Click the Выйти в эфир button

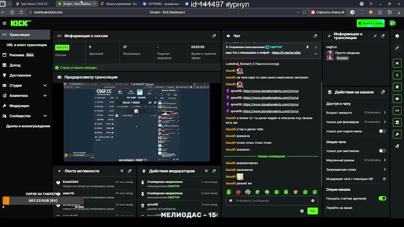click(371, 23)
